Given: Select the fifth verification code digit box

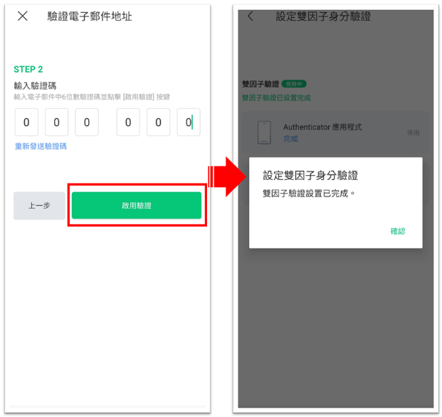Looking at the screenshot, I should pos(159,122).
